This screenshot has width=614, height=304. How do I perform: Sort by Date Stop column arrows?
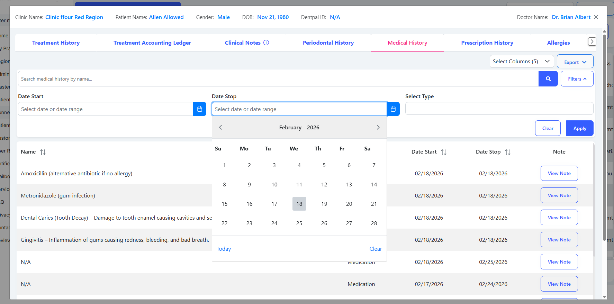(x=507, y=152)
